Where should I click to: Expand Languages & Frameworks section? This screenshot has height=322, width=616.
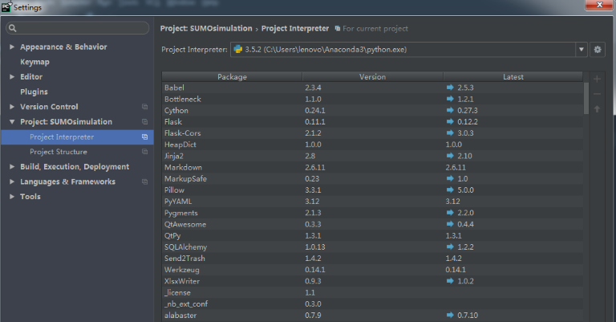12,181
